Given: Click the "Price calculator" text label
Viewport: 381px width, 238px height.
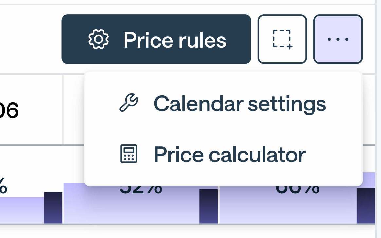Looking at the screenshot, I should (230, 154).
